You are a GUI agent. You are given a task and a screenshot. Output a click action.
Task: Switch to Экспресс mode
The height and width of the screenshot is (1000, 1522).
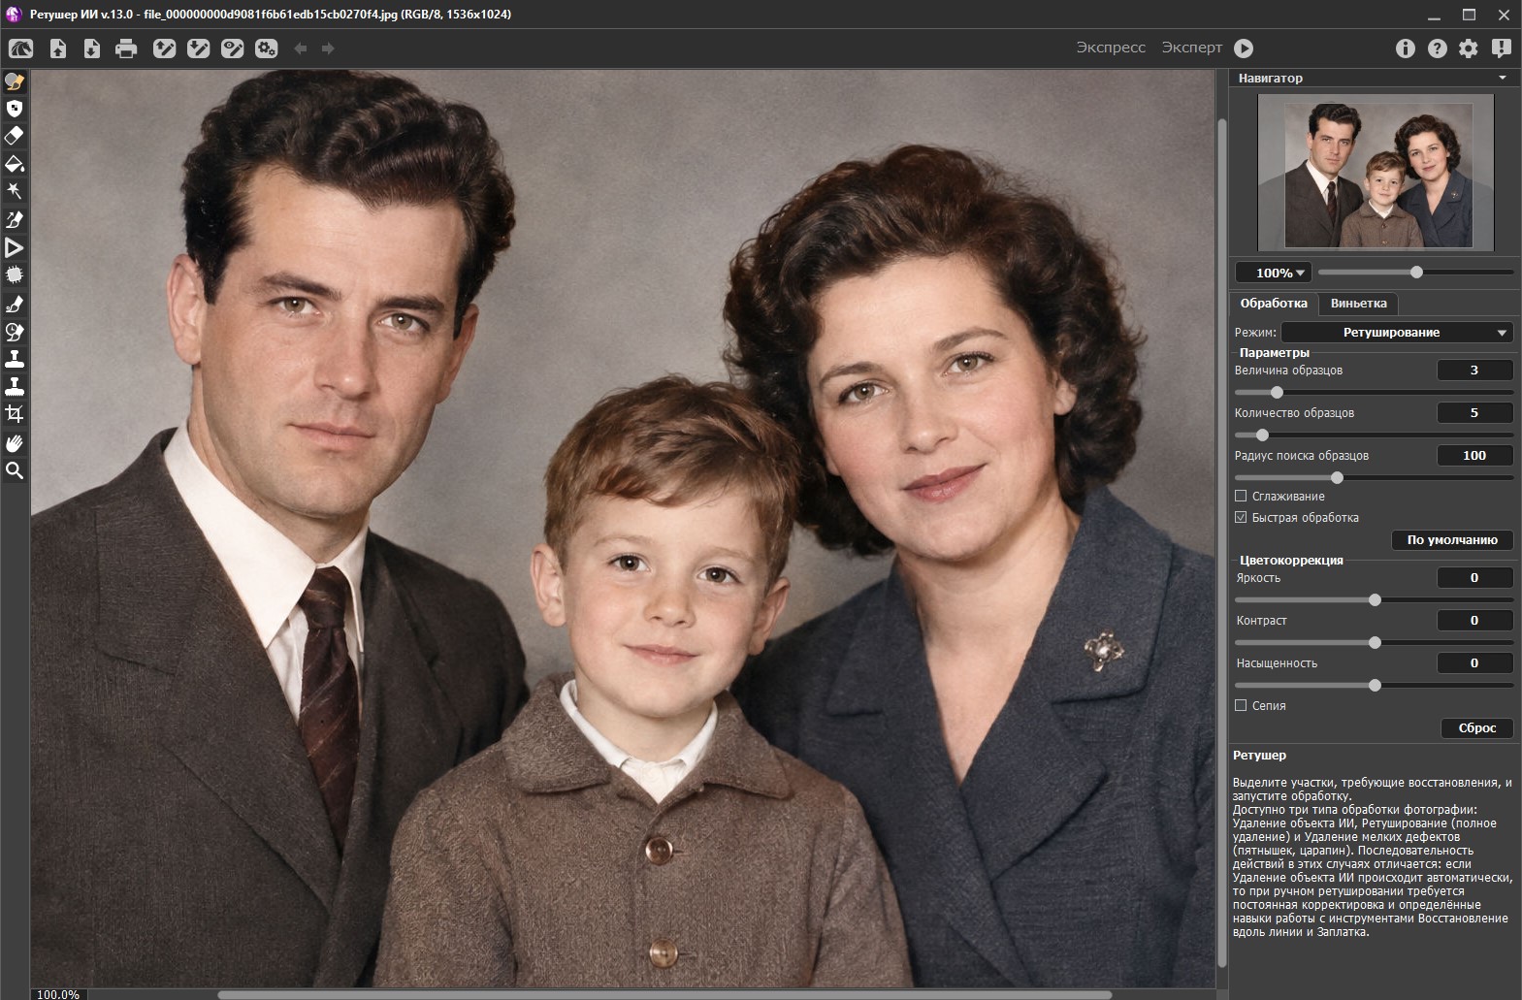point(1111,48)
